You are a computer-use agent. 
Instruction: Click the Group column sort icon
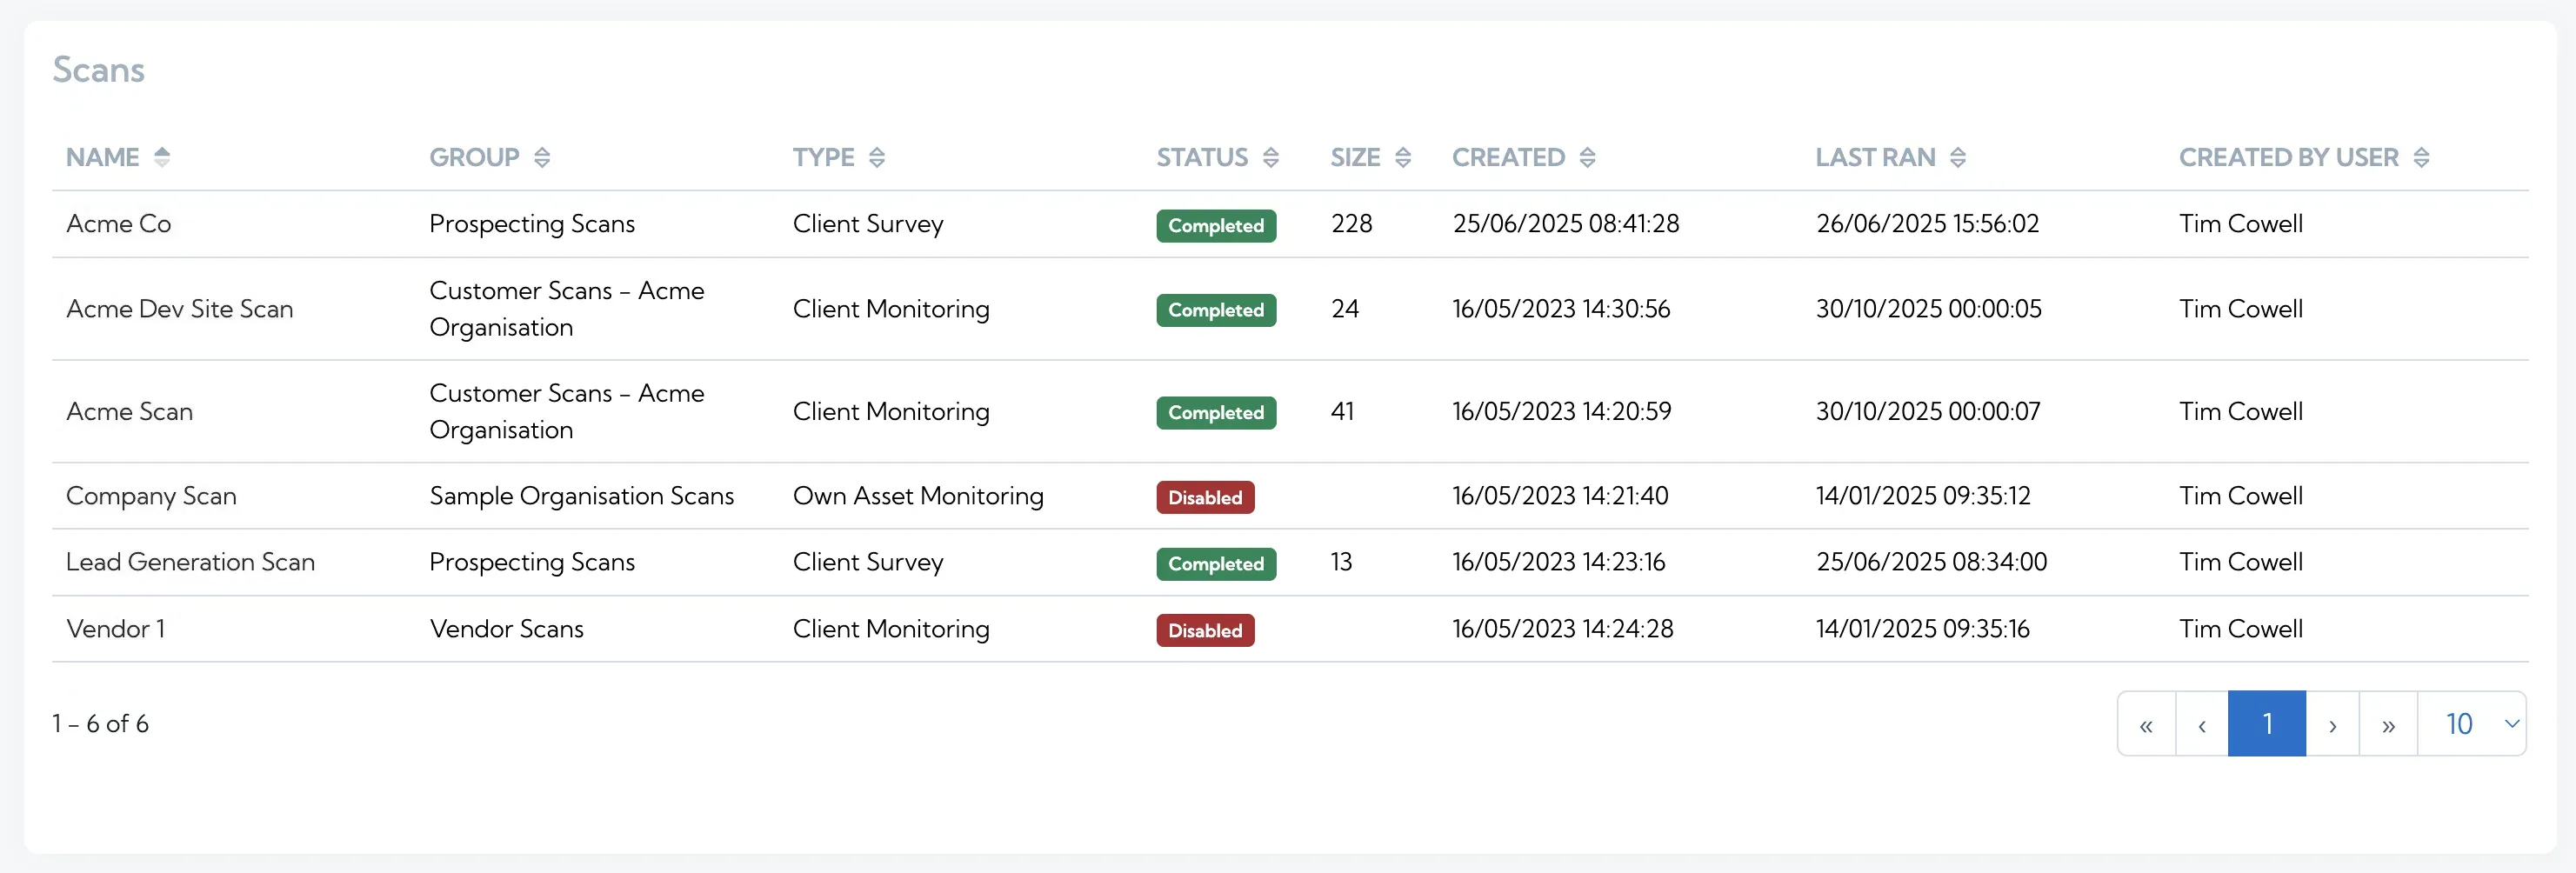(542, 157)
